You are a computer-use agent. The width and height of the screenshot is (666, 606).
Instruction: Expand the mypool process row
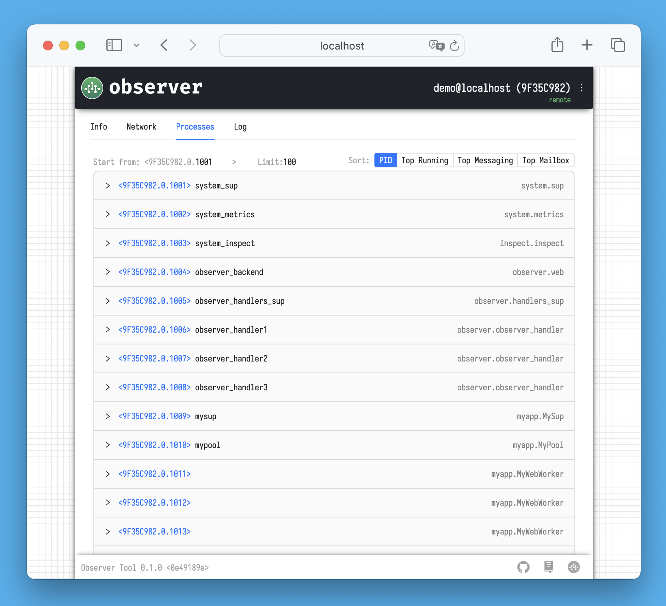click(x=108, y=445)
